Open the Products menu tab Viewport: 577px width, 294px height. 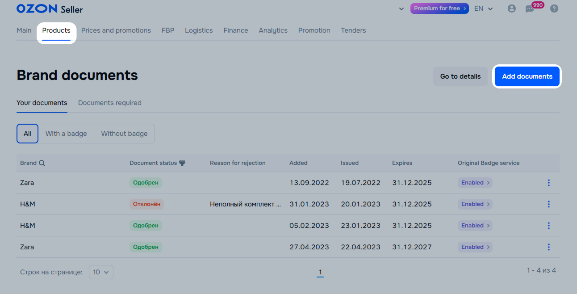click(x=56, y=30)
